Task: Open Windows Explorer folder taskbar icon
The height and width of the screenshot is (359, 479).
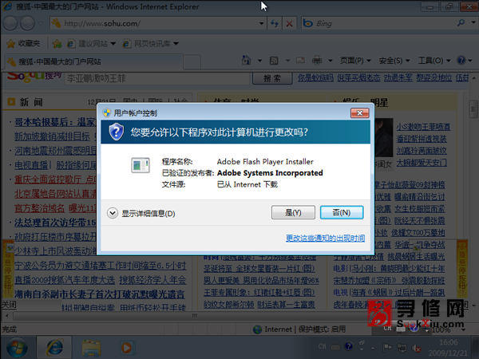Action: click(91, 348)
